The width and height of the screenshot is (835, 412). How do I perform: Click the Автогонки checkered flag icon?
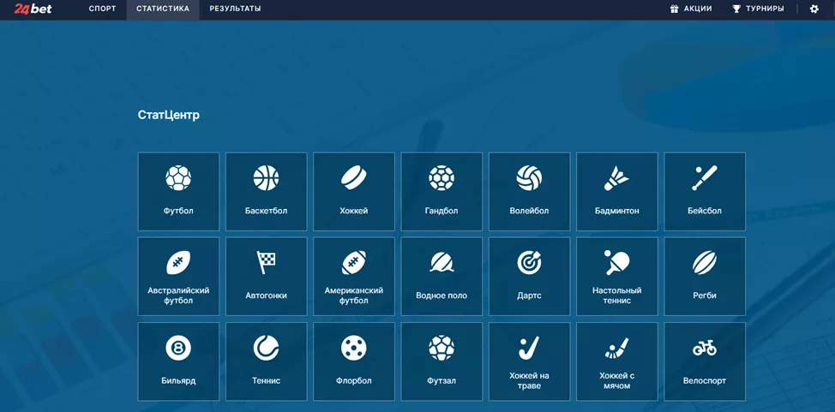click(266, 263)
